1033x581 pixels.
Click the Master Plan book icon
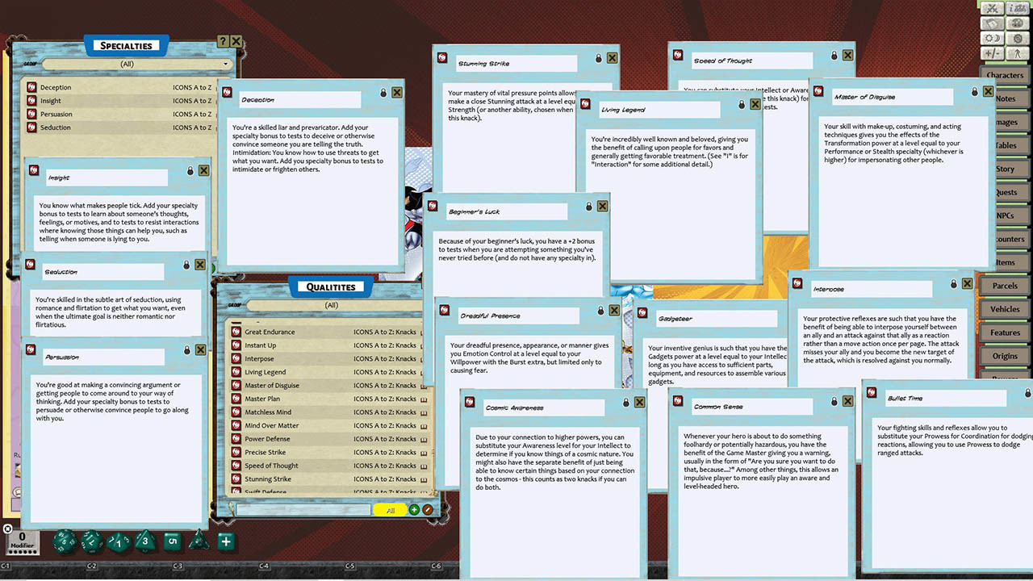click(424, 399)
